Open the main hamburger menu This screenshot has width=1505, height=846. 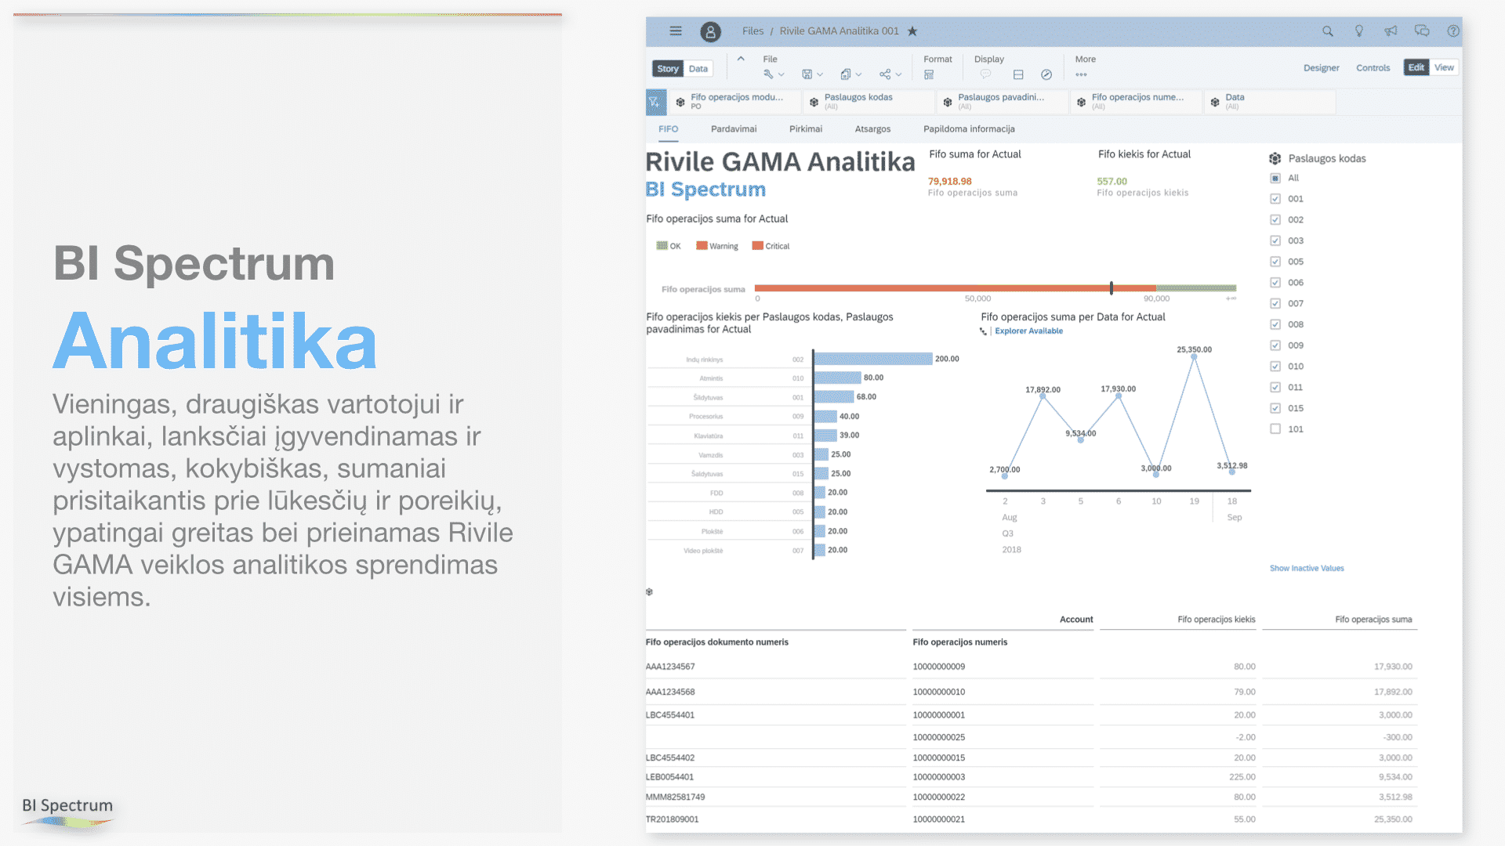pos(676,31)
